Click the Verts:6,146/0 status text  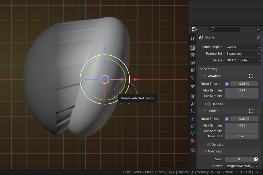pos(143,172)
